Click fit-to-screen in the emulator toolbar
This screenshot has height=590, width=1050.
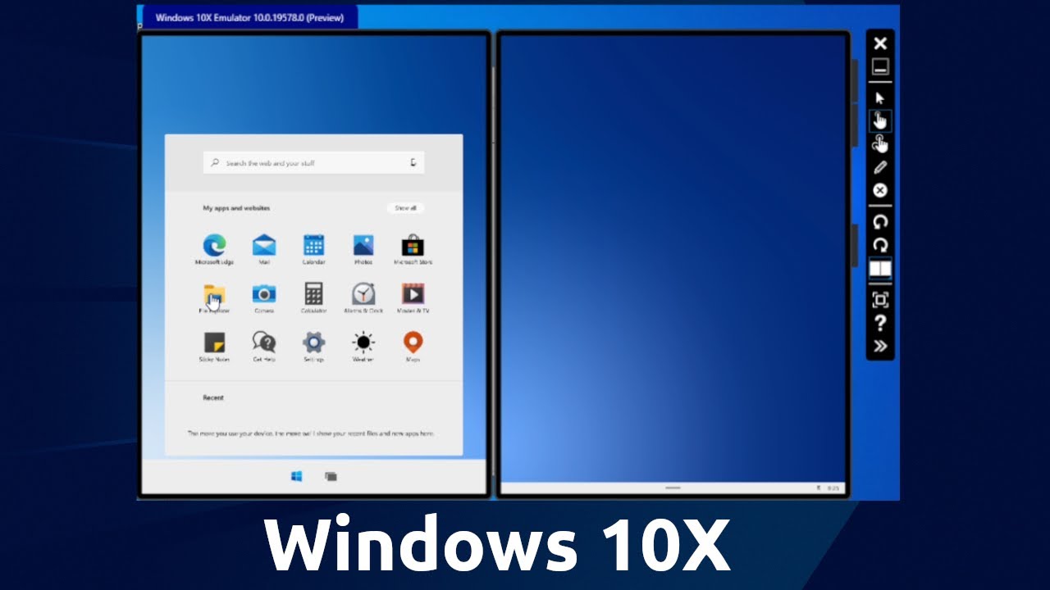[x=880, y=300]
